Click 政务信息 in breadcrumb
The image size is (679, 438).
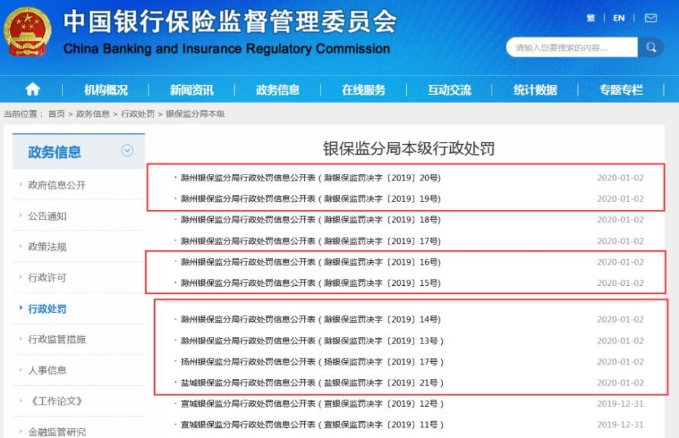[92, 114]
